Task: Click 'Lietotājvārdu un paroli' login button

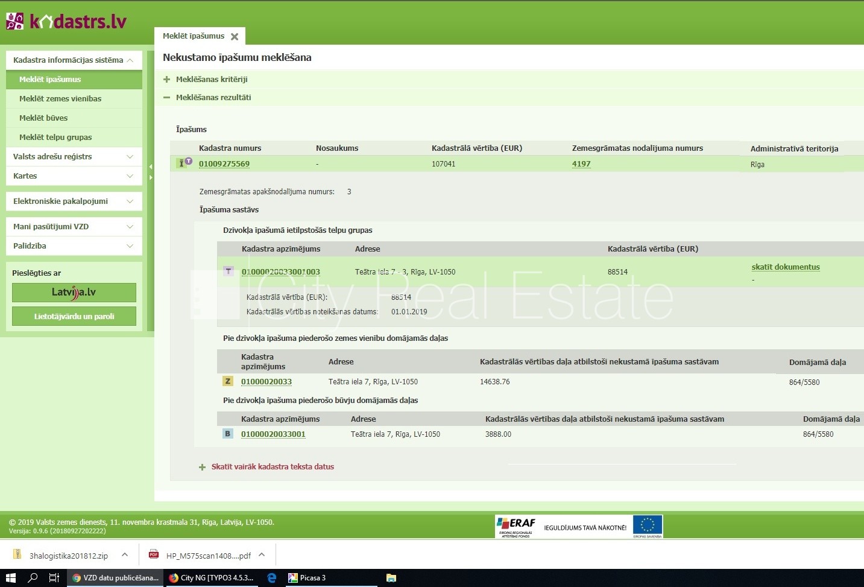Action: 74,316
